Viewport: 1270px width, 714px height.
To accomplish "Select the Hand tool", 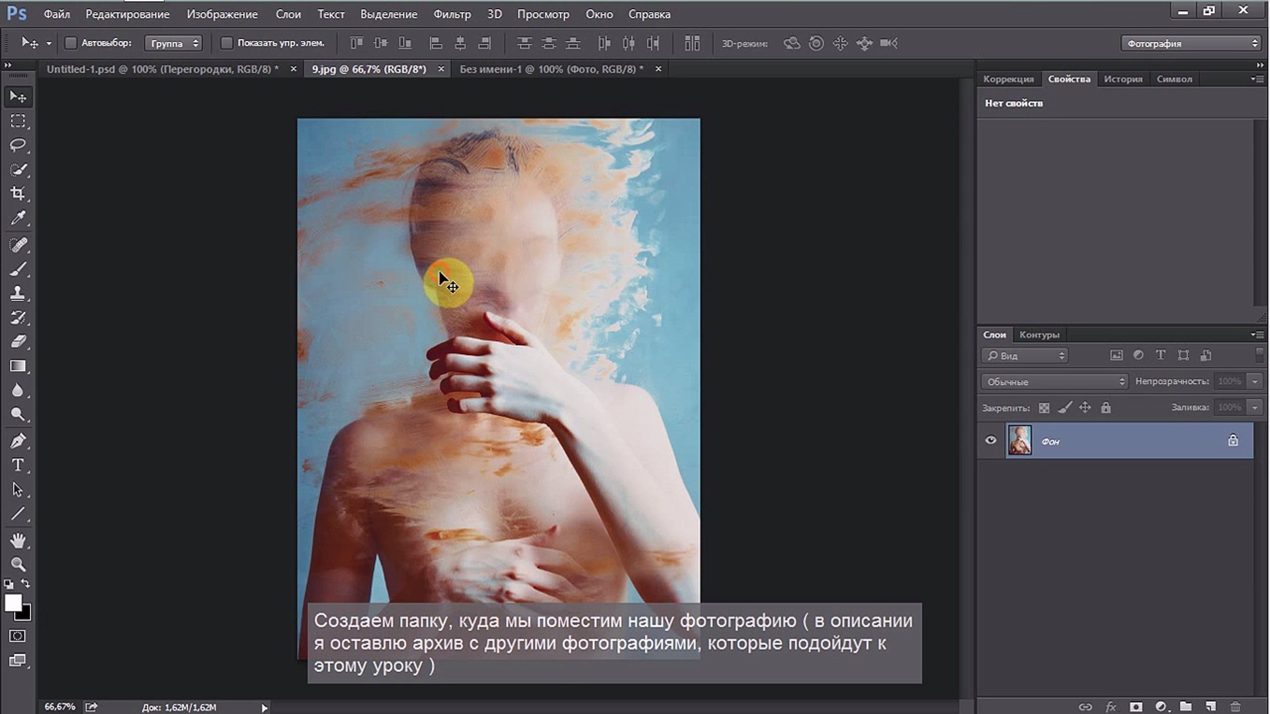I will 18,540.
